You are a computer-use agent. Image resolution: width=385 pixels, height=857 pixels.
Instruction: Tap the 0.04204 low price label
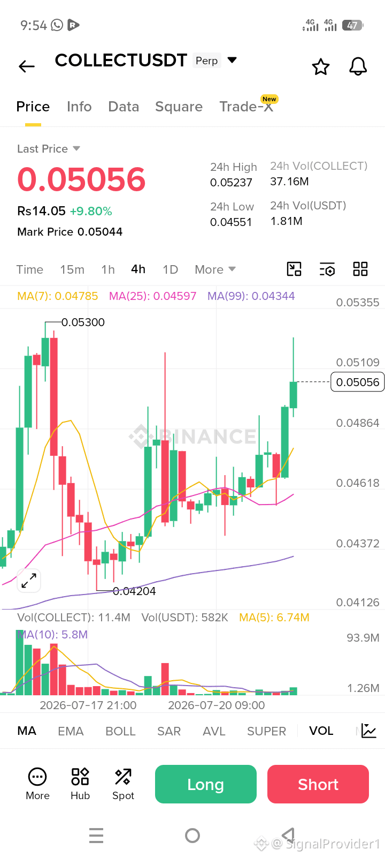134,591
